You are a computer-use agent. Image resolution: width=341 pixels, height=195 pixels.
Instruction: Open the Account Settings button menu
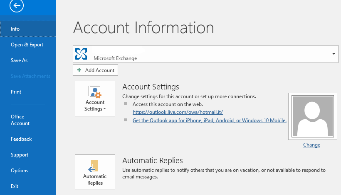pos(95,99)
